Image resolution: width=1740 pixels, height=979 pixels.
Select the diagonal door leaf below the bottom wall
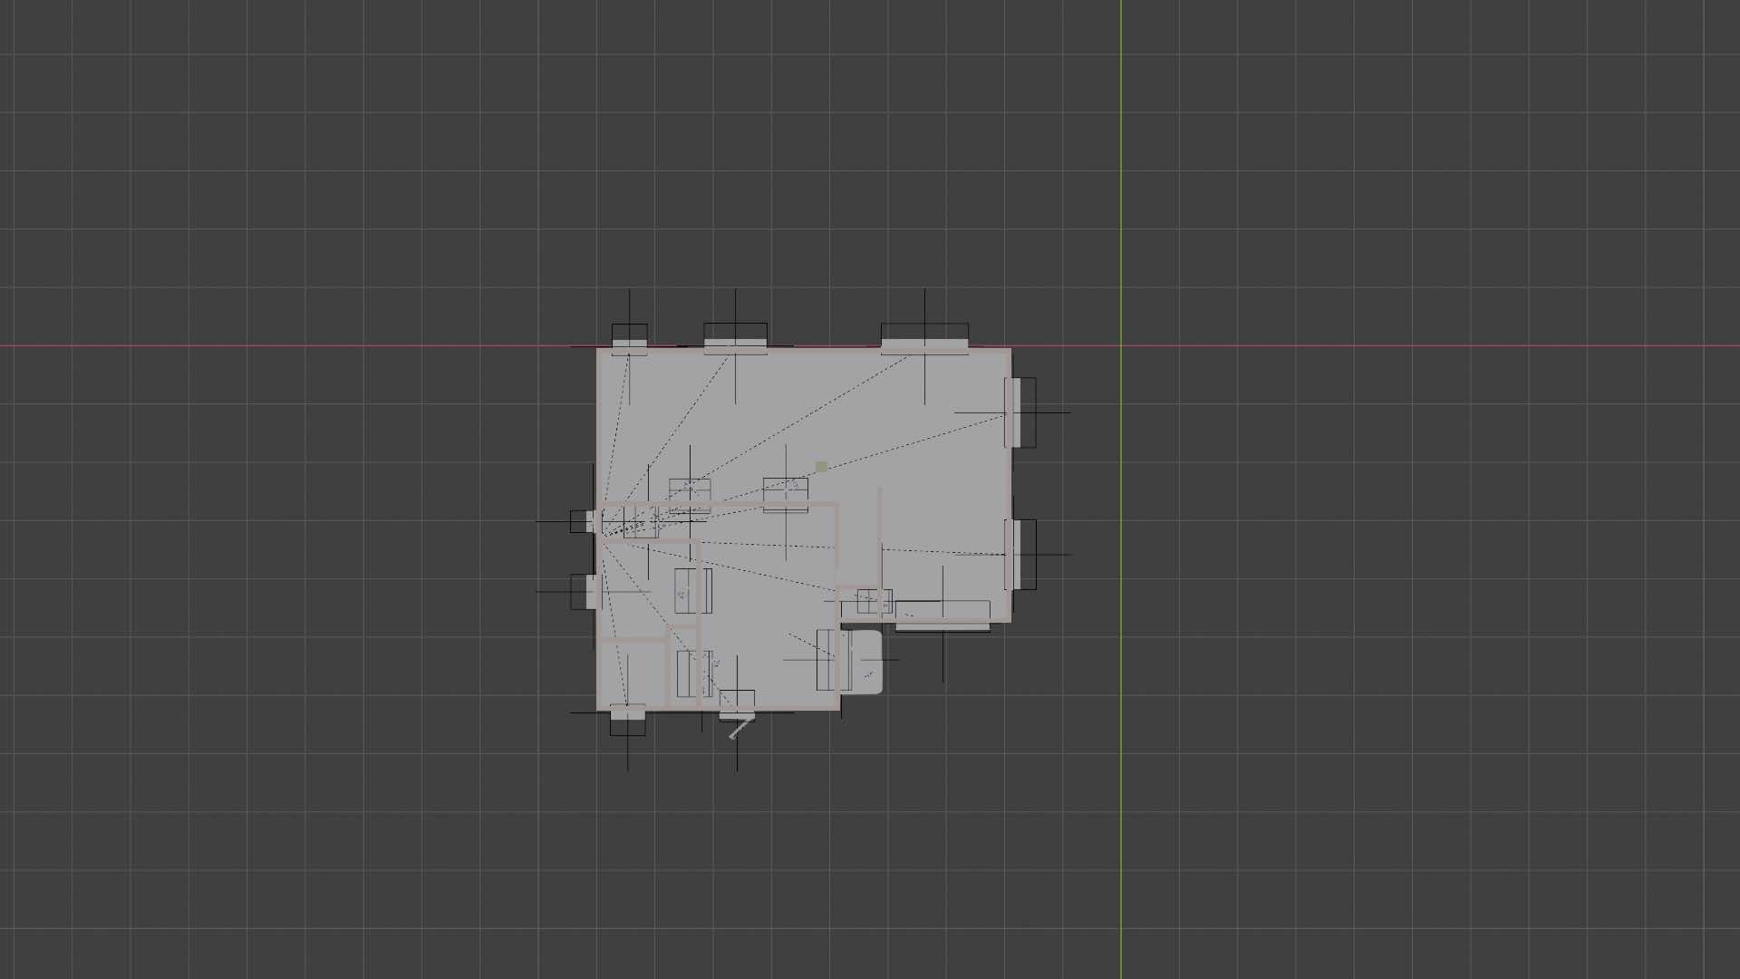740,729
